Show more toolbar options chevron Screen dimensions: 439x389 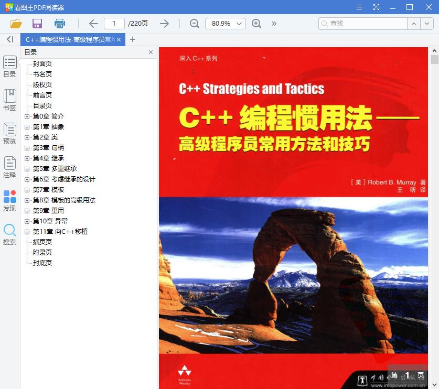tap(274, 24)
